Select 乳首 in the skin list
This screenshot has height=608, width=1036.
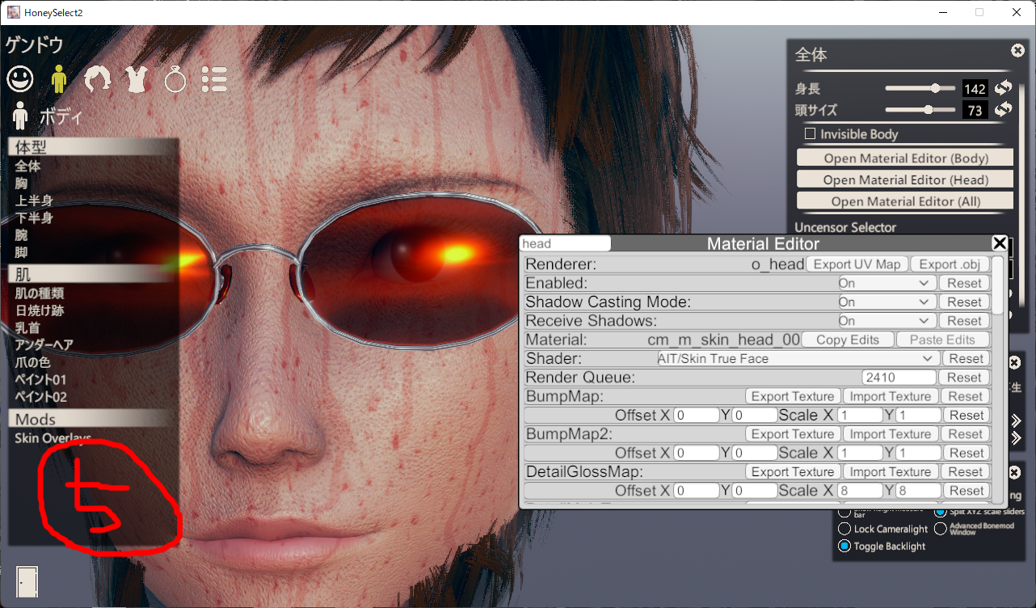[27, 327]
